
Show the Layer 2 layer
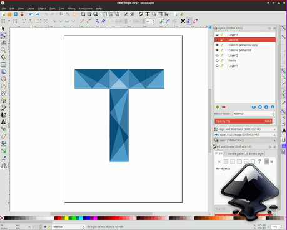click(217, 56)
